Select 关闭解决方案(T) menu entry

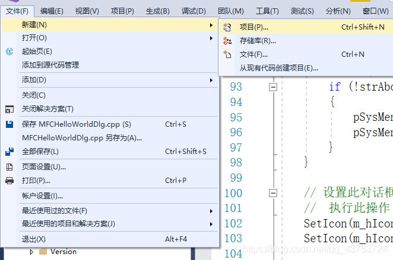110,109
